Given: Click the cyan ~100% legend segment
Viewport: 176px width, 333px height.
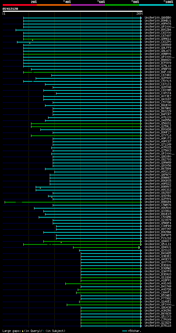Looking at the screenshot, I should pyautogui.click(x=156, y=5).
